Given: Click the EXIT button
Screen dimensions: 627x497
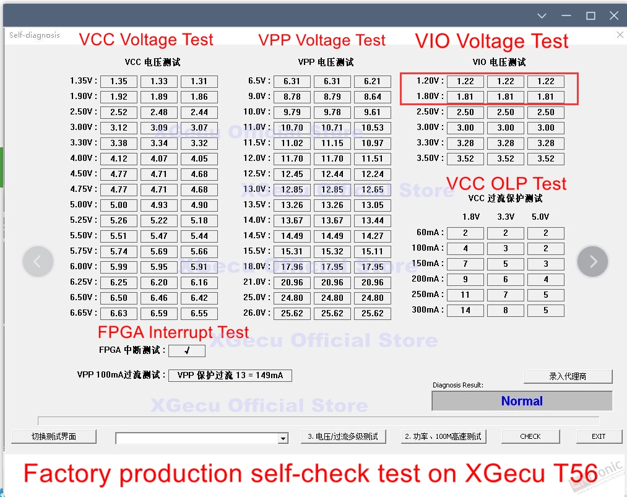Looking at the screenshot, I should coord(599,436).
